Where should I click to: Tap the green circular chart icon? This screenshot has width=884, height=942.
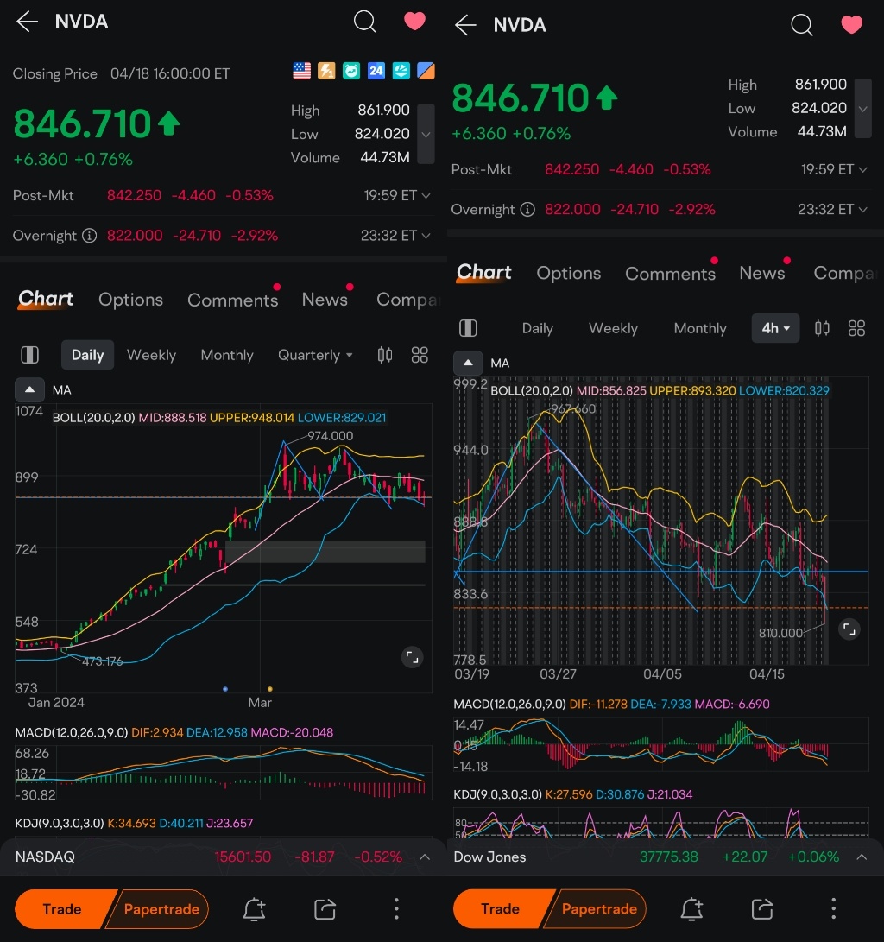coord(351,71)
